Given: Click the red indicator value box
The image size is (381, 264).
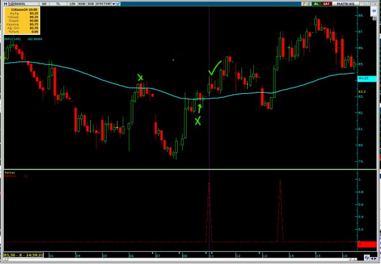Looking at the screenshot, I should coord(367,244).
